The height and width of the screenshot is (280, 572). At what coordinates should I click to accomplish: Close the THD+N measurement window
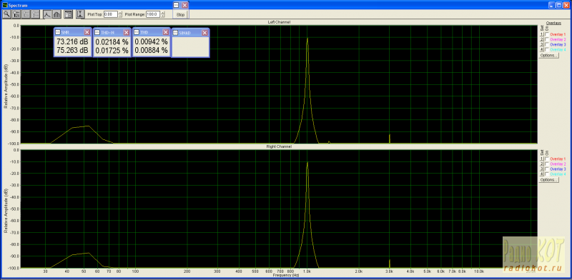[x=127, y=32]
